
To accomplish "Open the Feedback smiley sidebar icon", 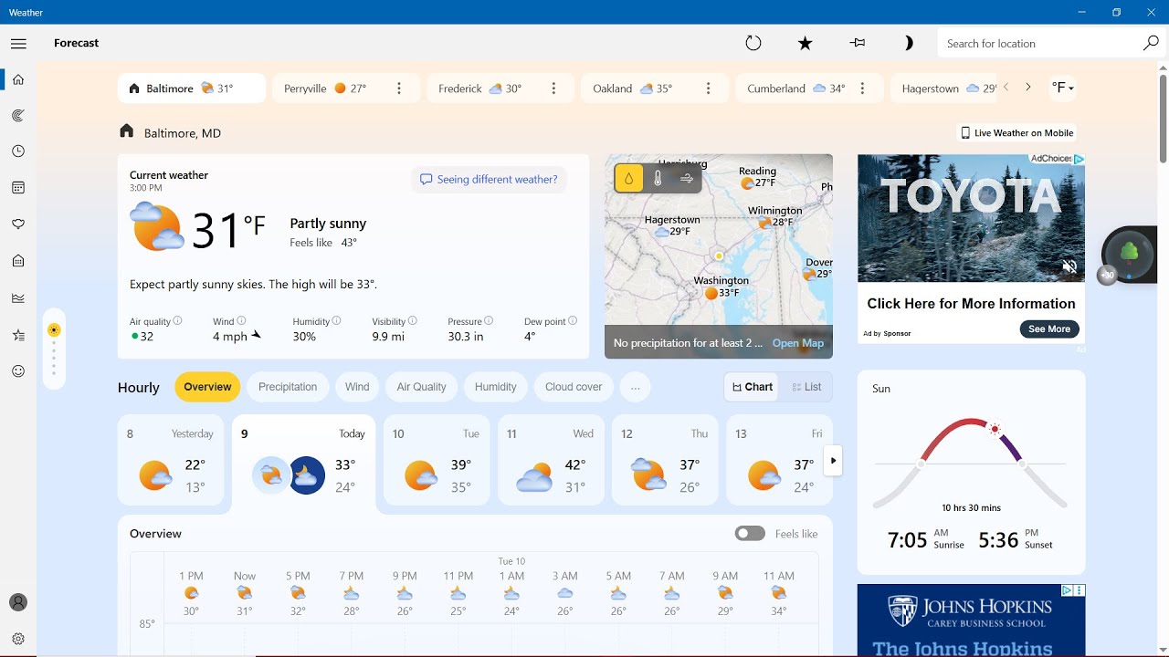I will pyautogui.click(x=18, y=371).
